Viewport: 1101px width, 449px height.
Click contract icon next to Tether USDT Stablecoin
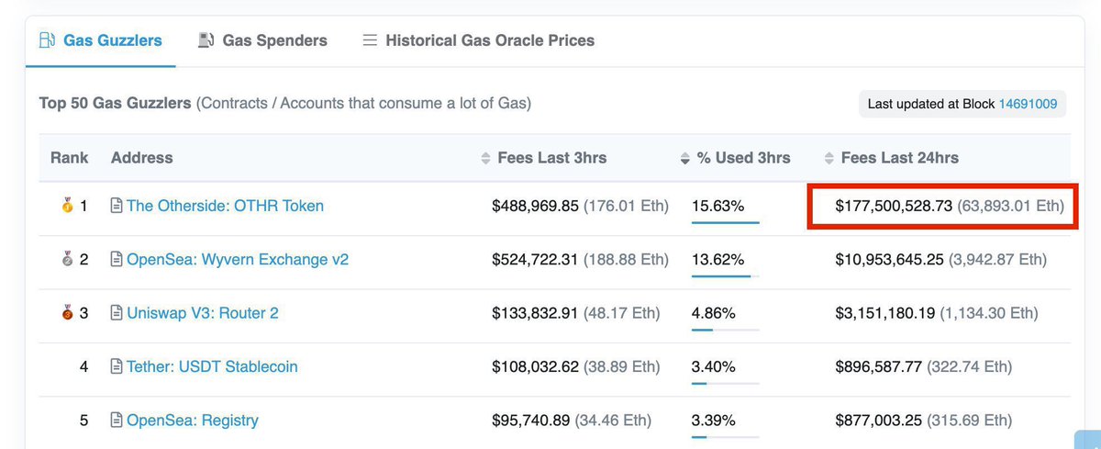pyautogui.click(x=117, y=367)
